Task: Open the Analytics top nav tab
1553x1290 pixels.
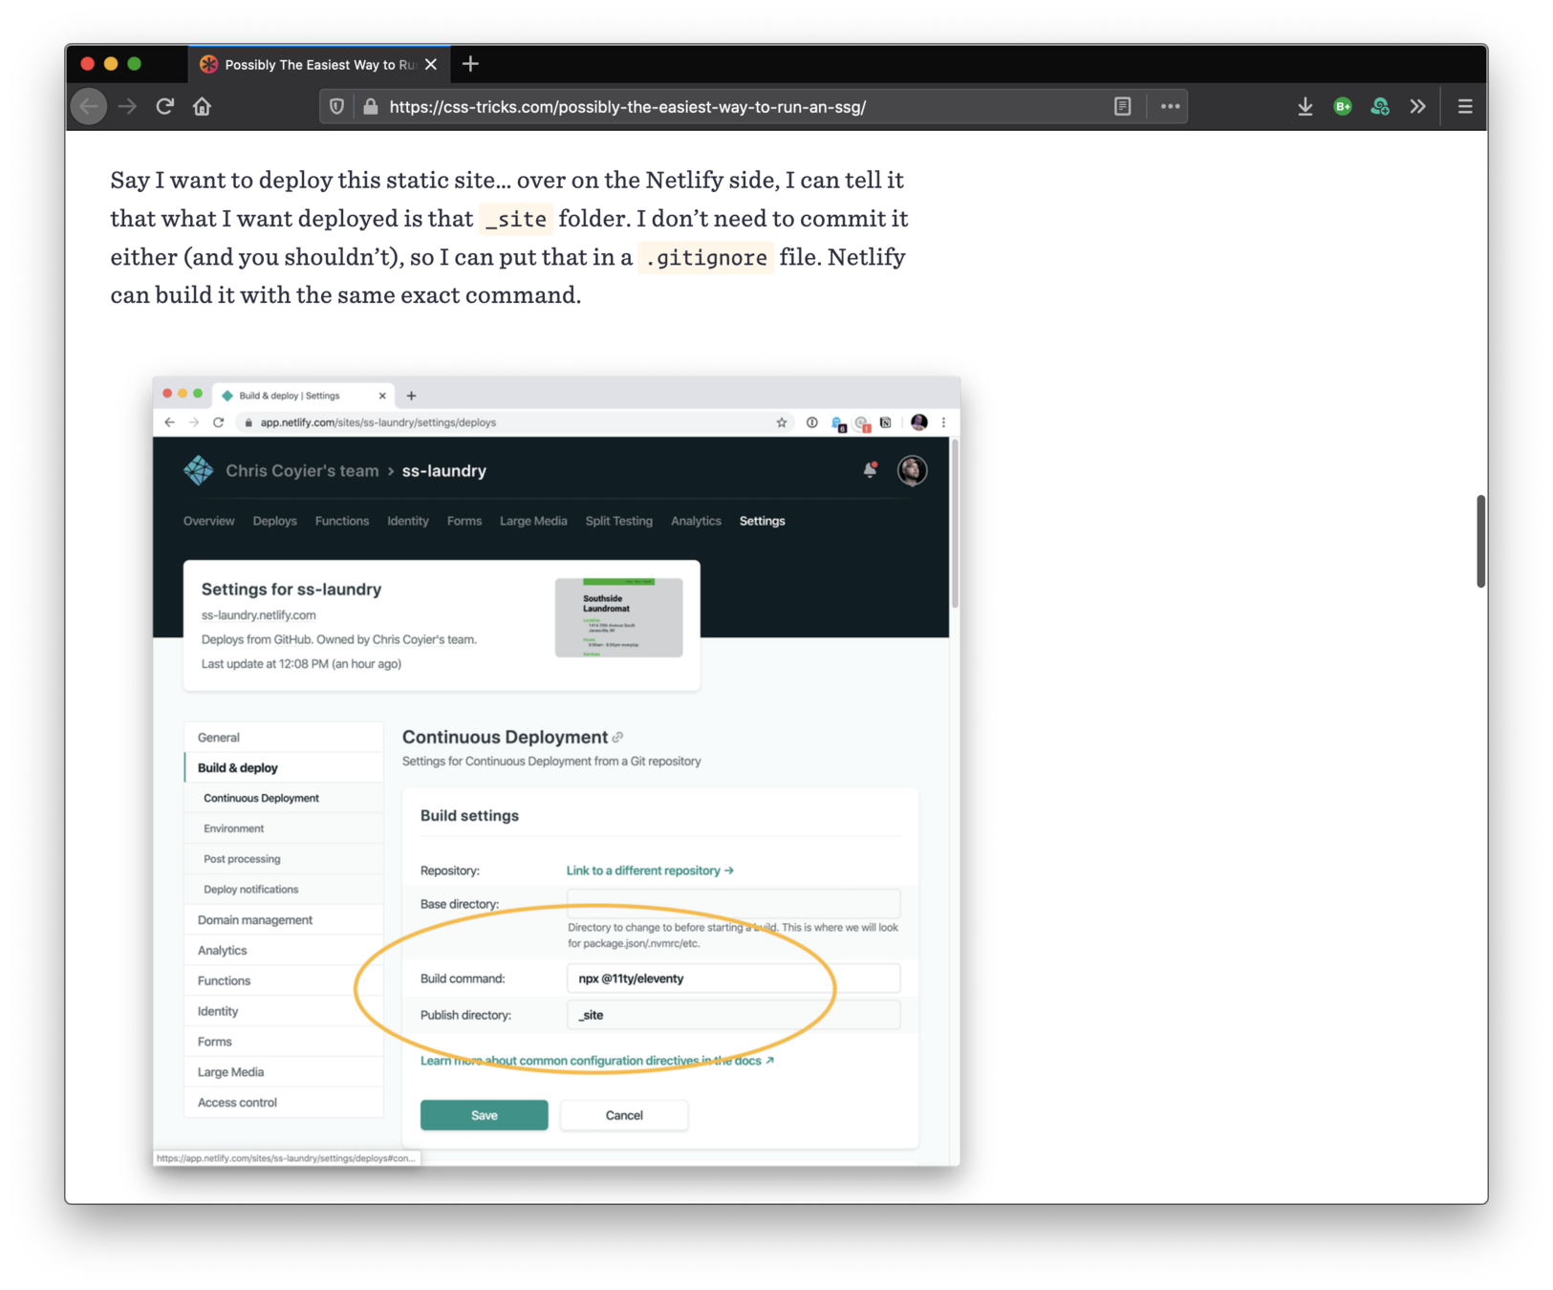Action: [x=696, y=521]
